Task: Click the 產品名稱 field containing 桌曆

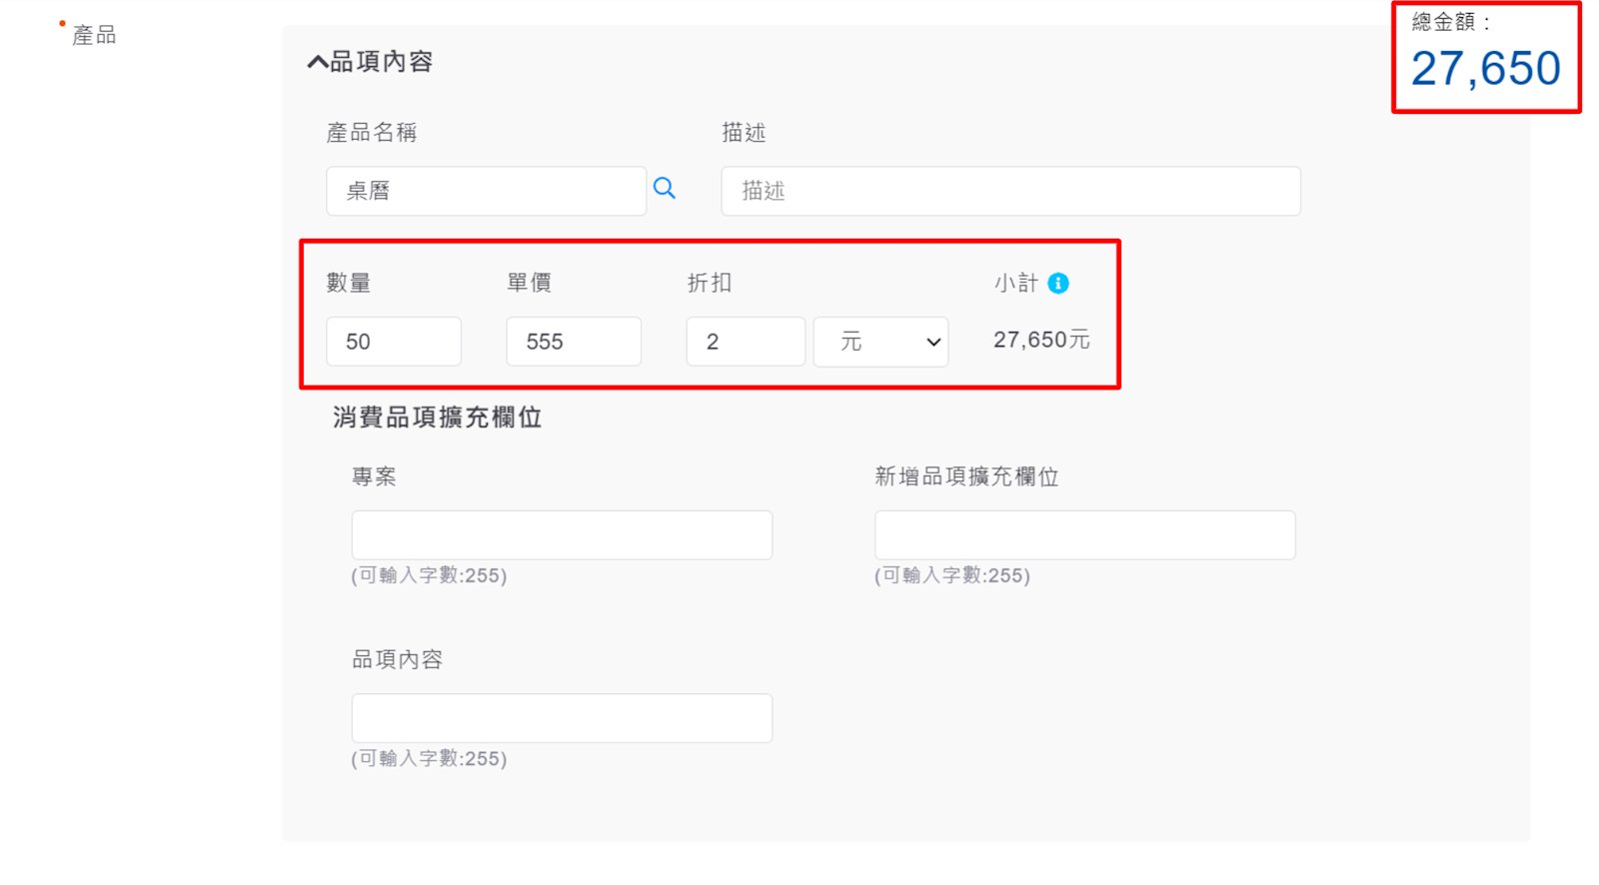Action: click(486, 191)
